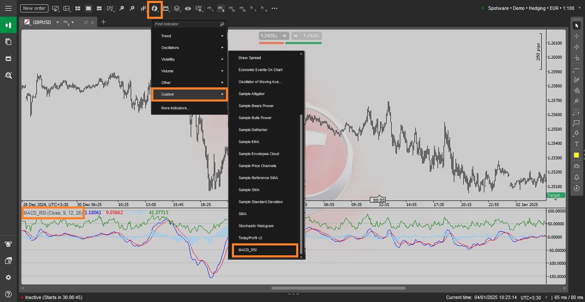The width and height of the screenshot is (585, 302).
Task: Open the Help question-mark icon
Action: (8, 293)
